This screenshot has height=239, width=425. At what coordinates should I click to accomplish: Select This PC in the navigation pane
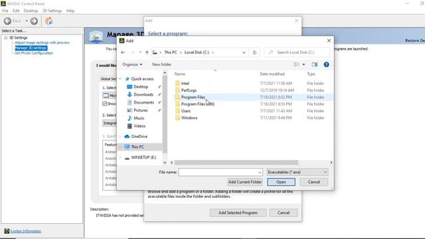click(137, 147)
